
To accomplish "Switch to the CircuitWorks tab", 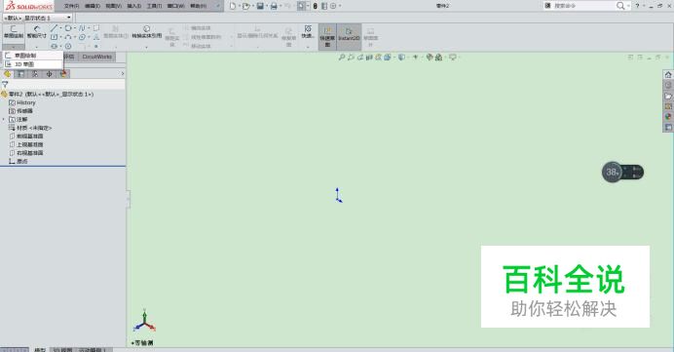I will coord(96,57).
